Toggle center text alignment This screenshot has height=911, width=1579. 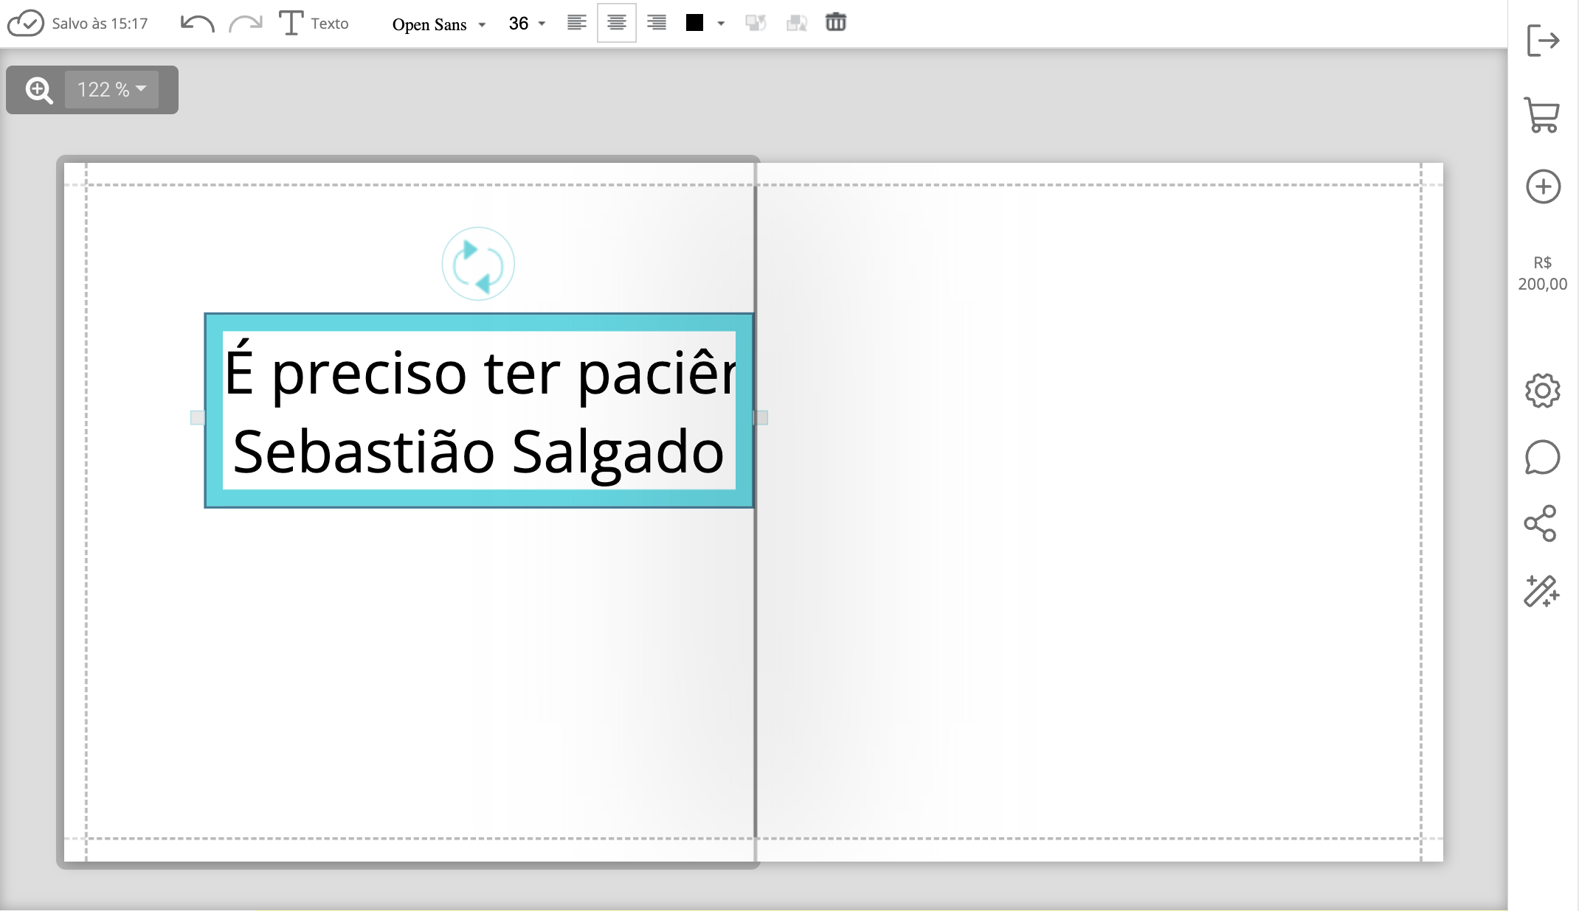tap(616, 23)
